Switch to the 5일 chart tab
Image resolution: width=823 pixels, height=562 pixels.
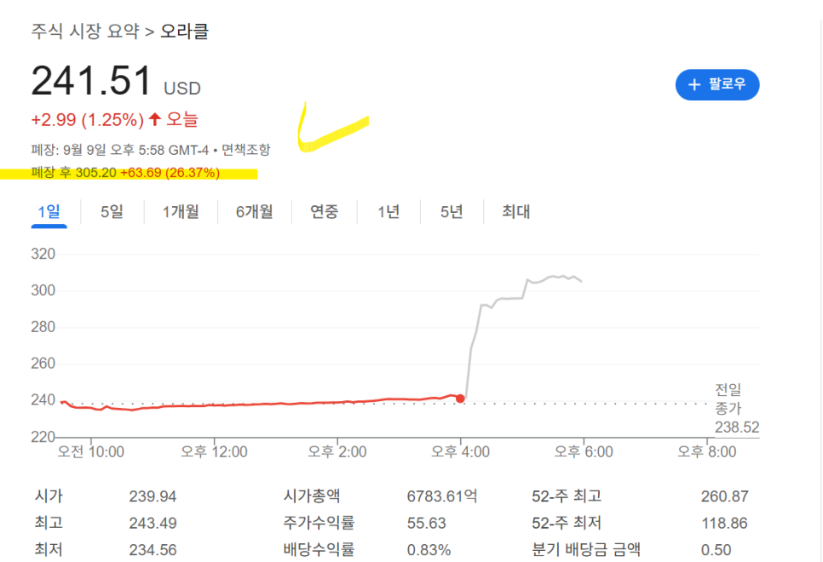coord(112,211)
